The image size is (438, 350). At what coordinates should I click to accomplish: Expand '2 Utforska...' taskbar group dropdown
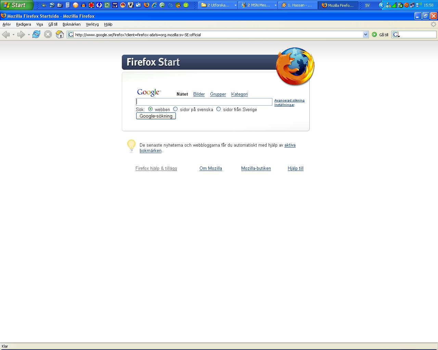[x=235, y=5]
